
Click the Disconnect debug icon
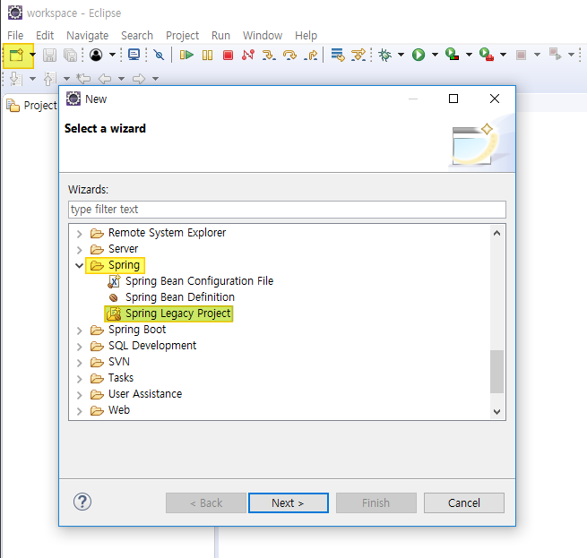pyautogui.click(x=248, y=56)
